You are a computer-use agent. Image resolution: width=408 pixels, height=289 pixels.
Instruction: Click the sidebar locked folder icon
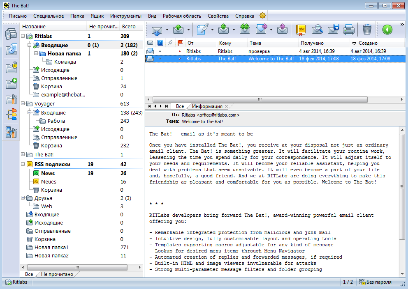point(11,67)
